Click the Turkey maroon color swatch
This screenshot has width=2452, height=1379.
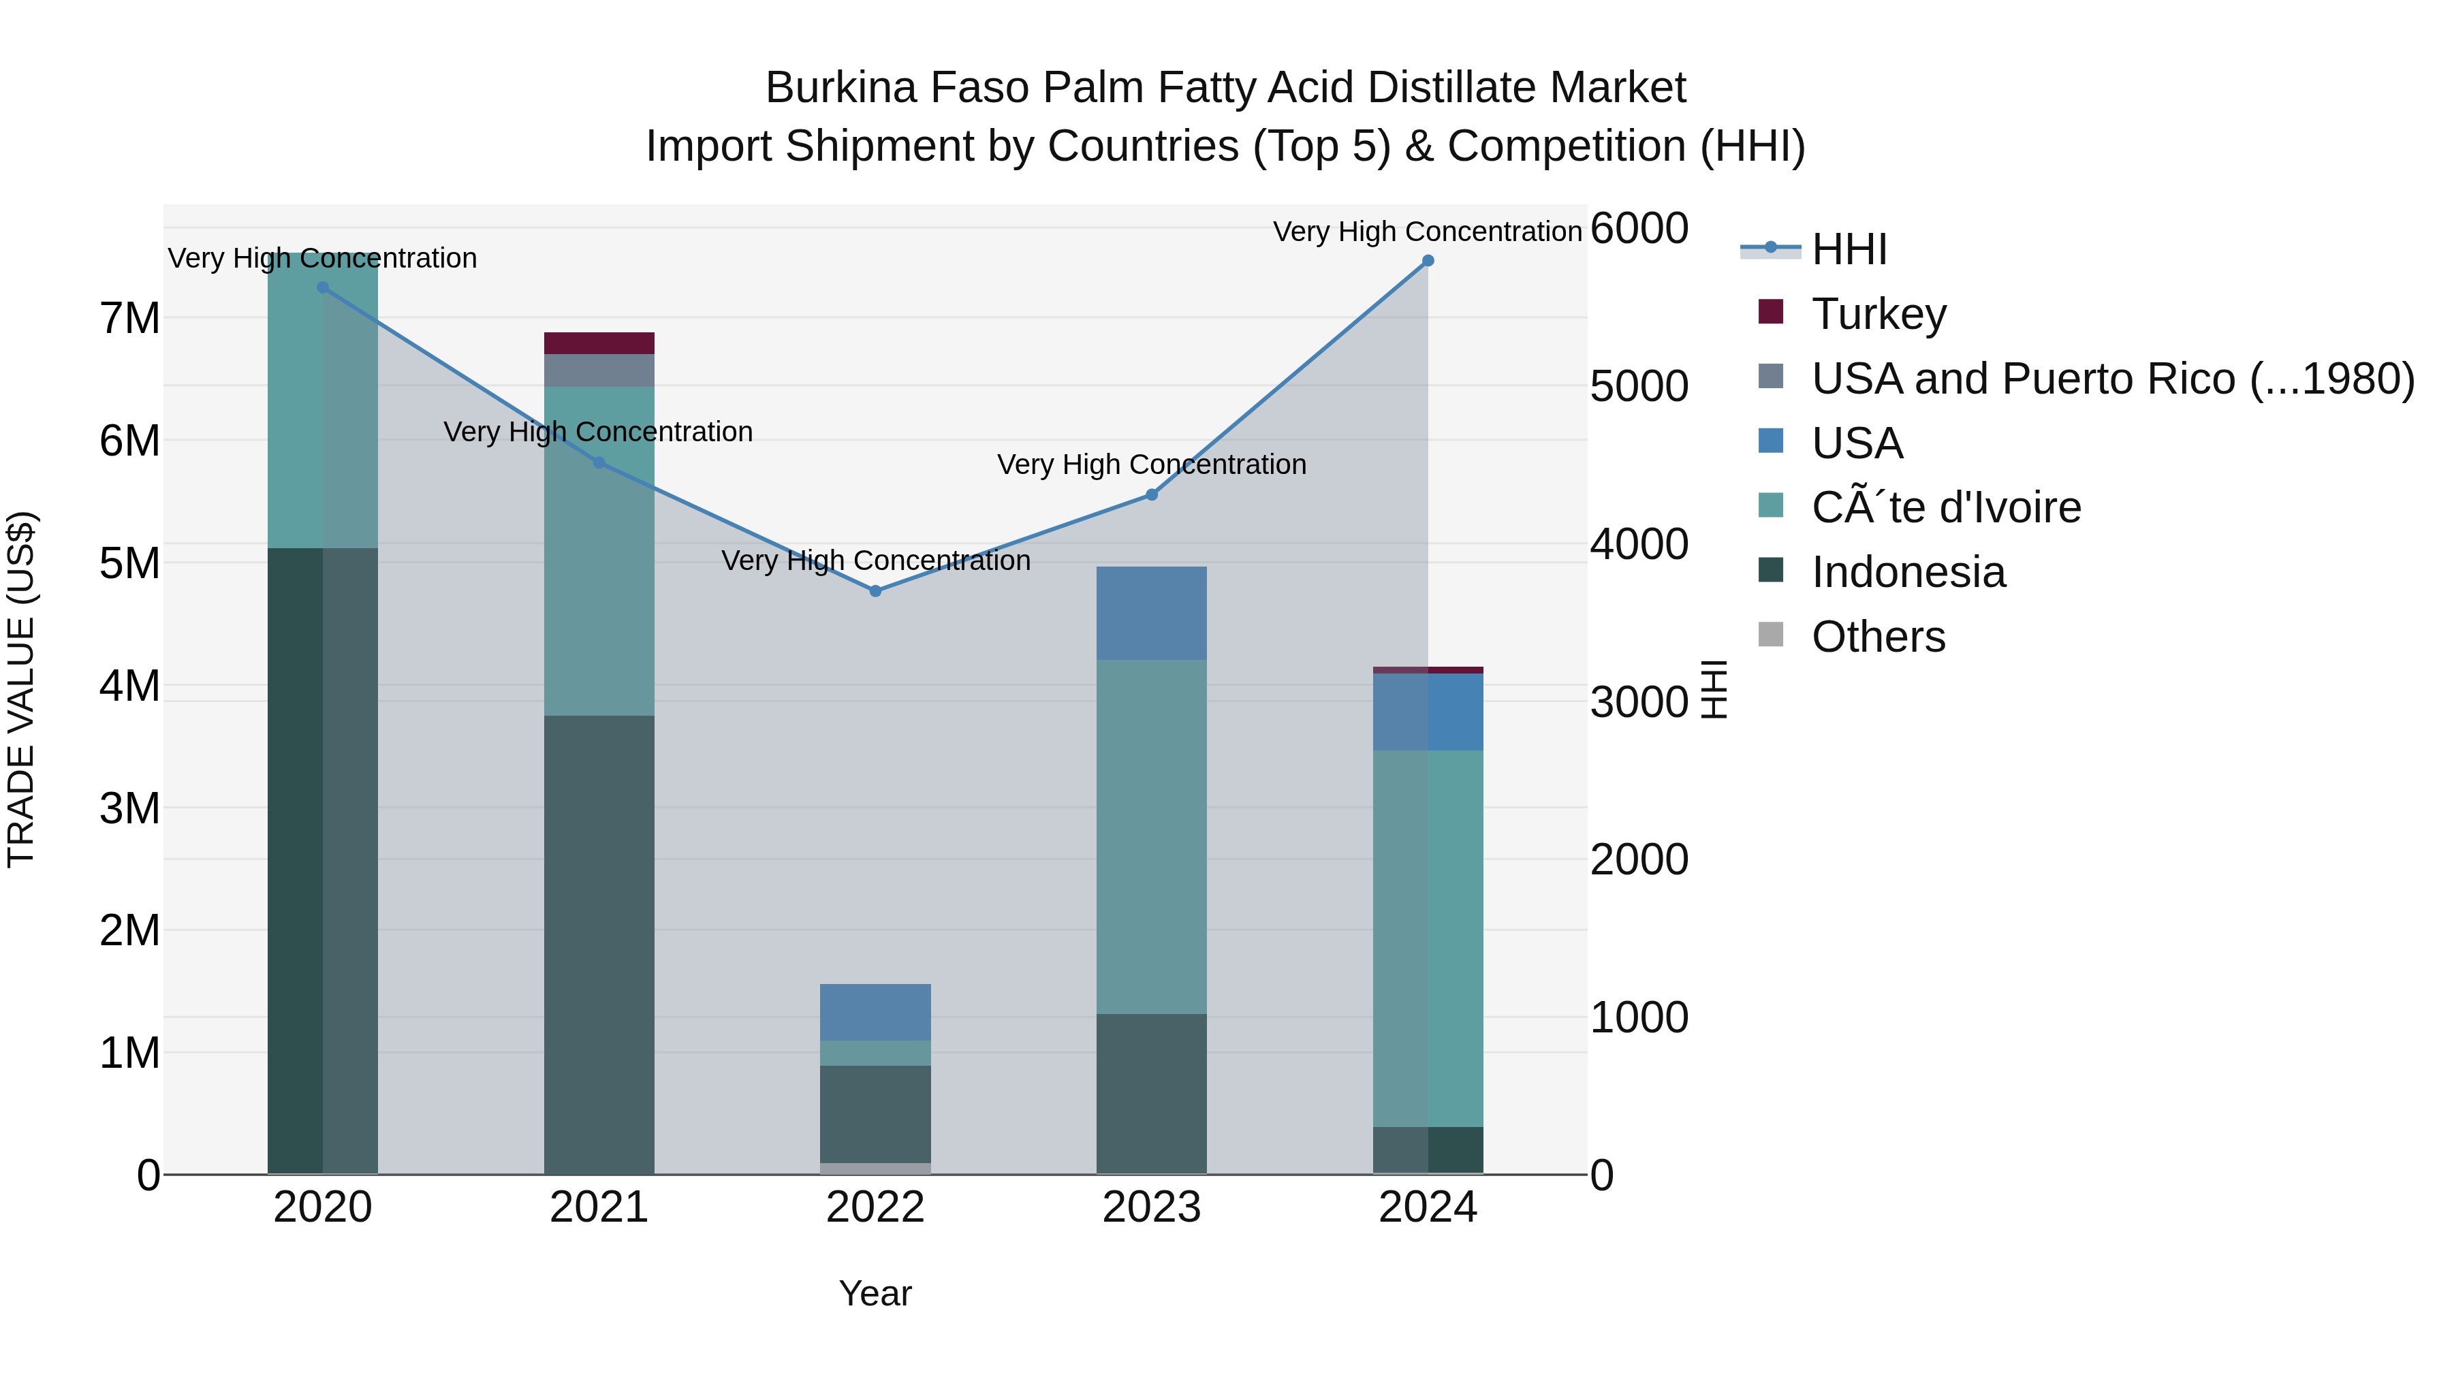click(x=1770, y=311)
